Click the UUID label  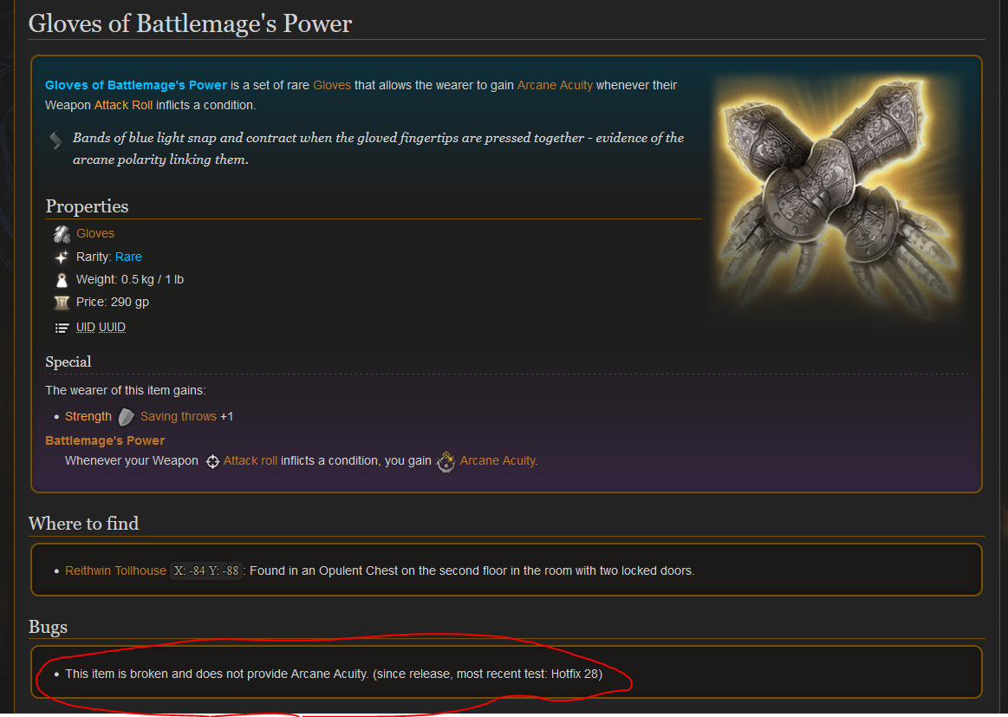coord(112,328)
